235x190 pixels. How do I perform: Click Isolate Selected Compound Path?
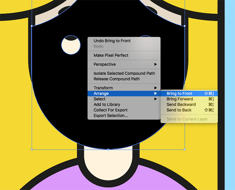pos(124,73)
